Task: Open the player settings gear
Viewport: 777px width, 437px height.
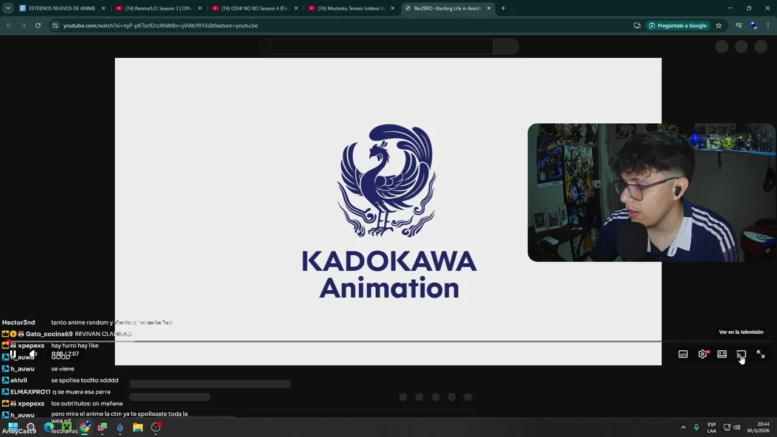Action: [x=702, y=354]
